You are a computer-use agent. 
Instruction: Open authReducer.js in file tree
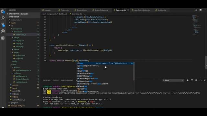[21, 76]
